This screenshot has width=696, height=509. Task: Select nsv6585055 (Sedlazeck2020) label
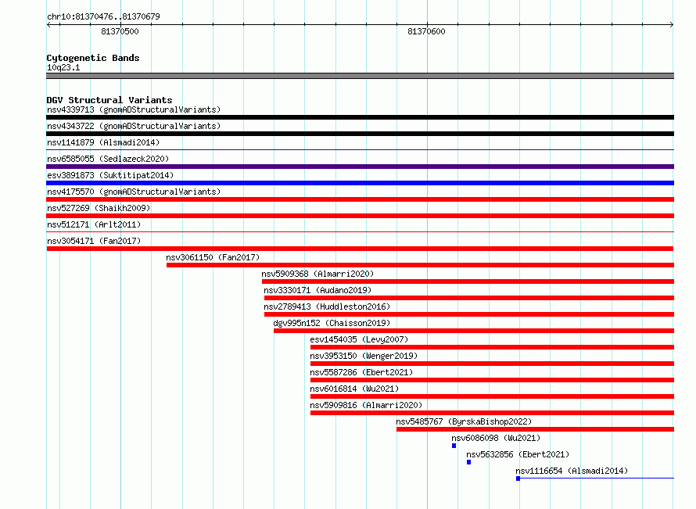tap(108, 159)
